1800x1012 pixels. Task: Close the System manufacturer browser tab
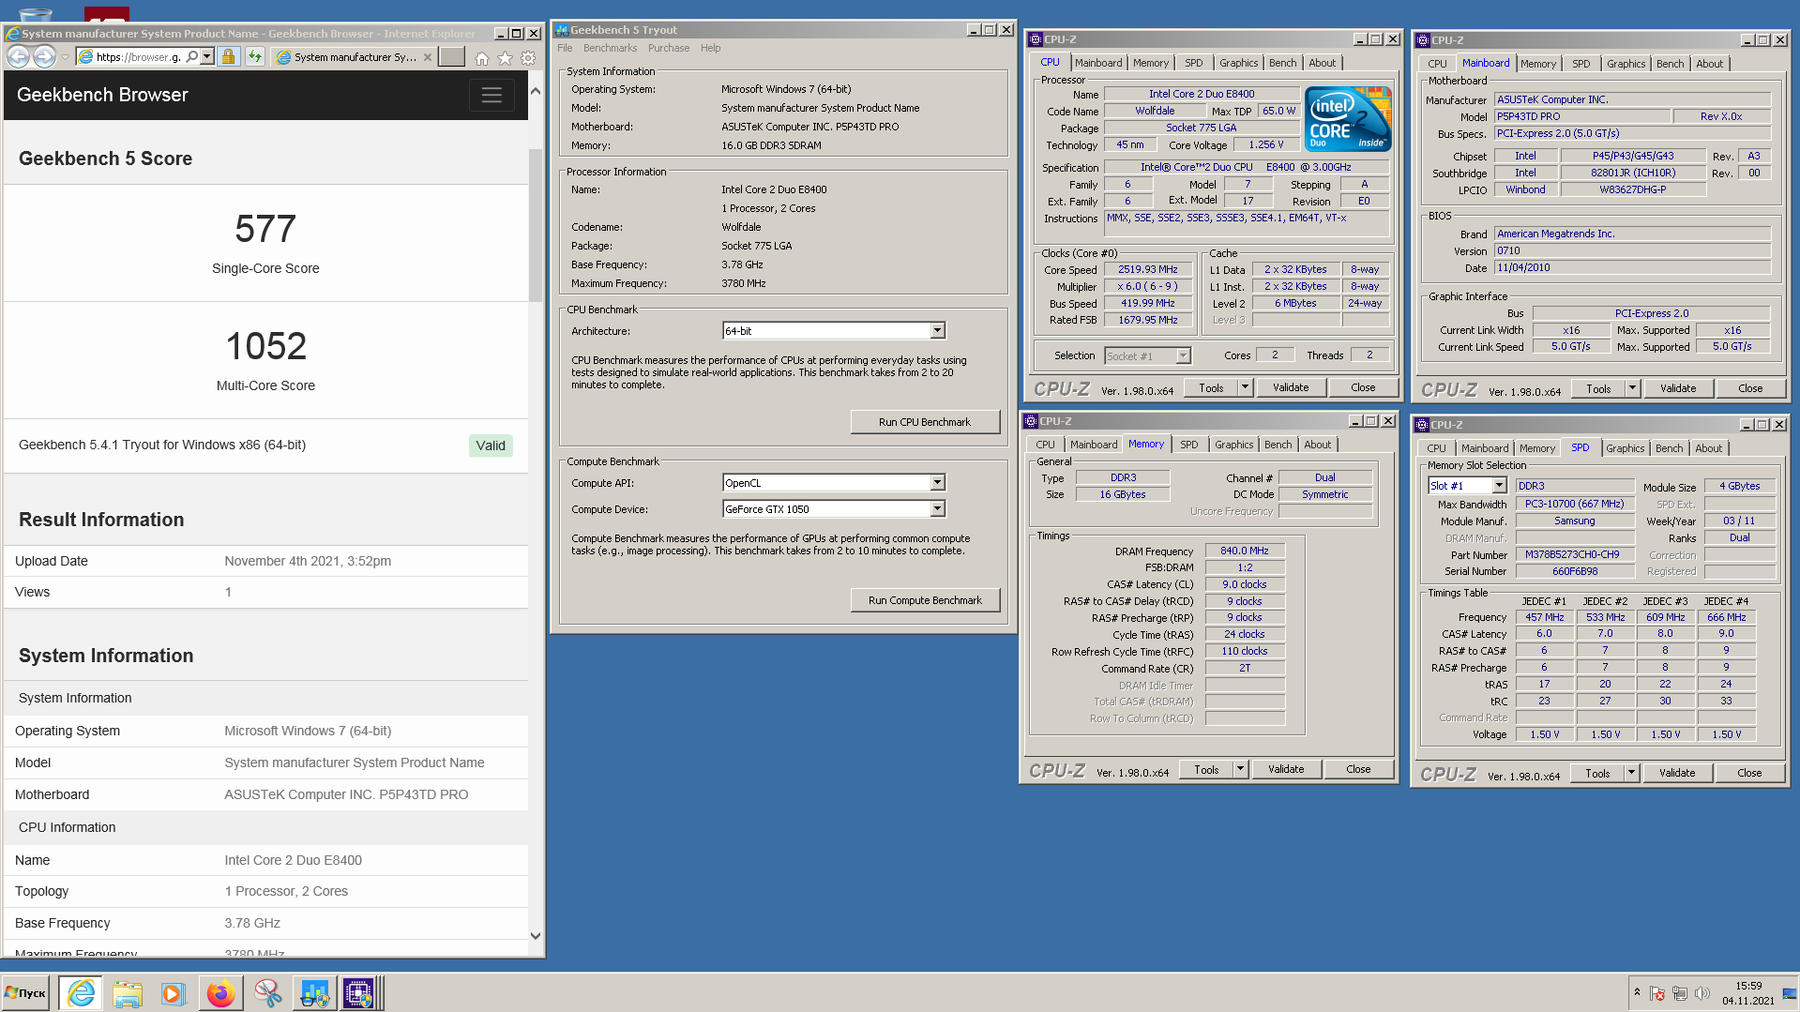[428, 57]
